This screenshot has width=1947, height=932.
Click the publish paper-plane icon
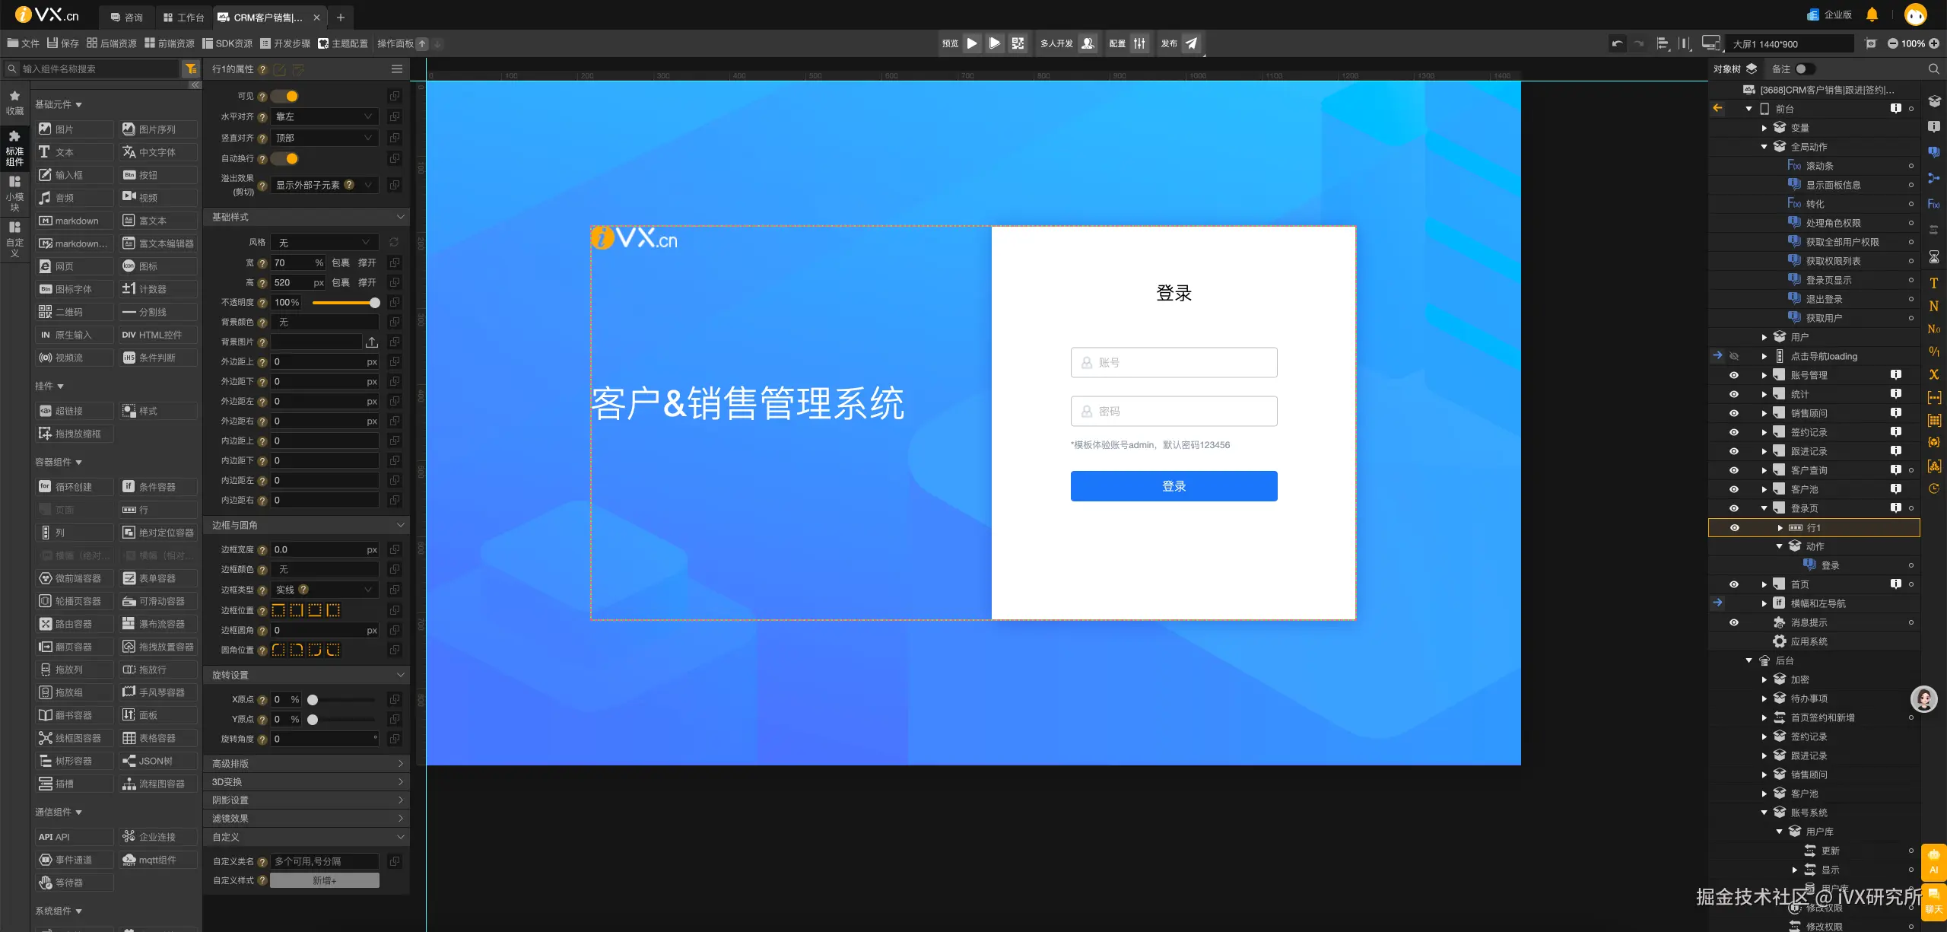(1191, 43)
